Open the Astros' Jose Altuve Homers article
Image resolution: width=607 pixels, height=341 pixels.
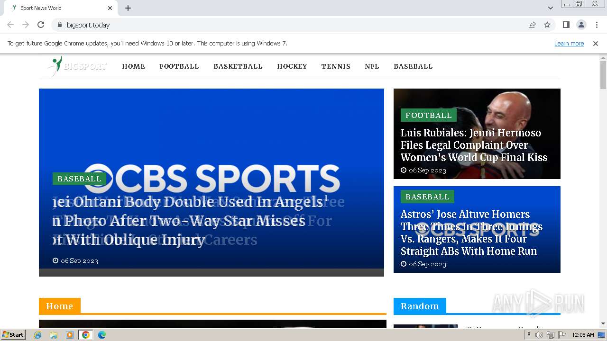(471, 233)
